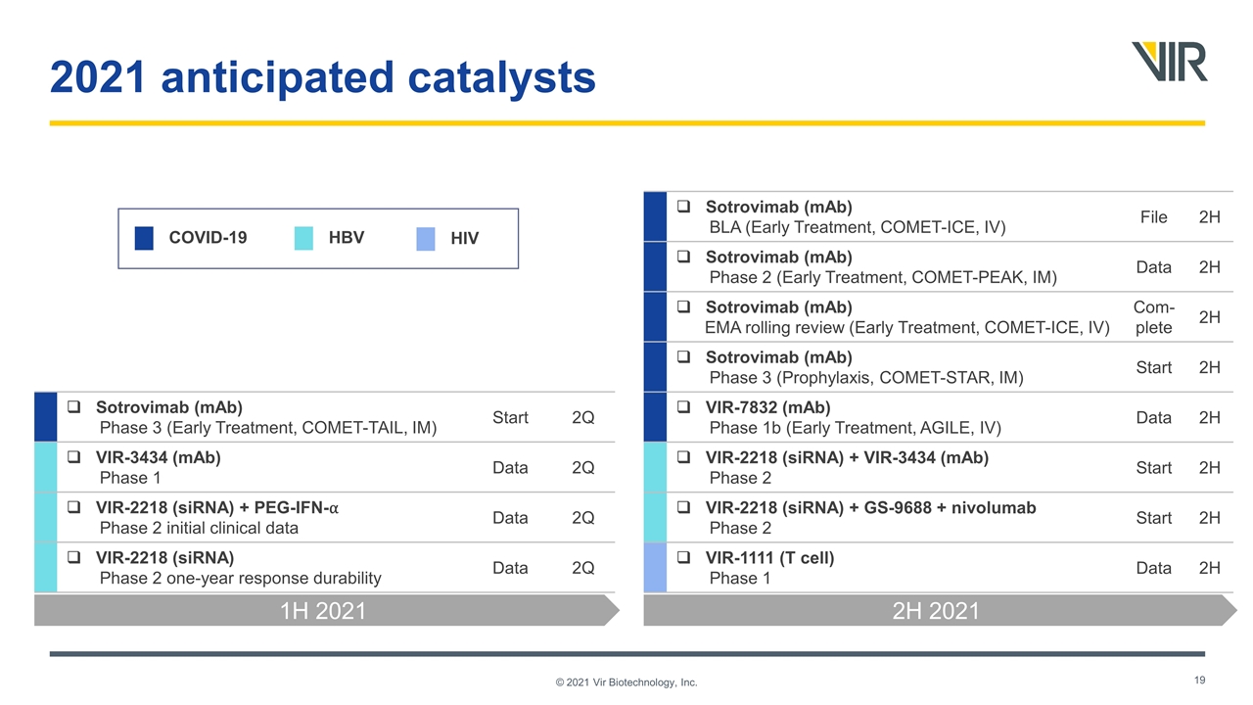Mark the one-year response durability row checkbox
Screen dimensions: 1253x705
point(74,557)
